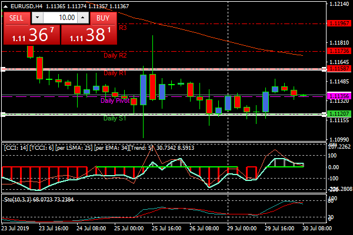The height and width of the screenshot is (235, 353).
Task: Decrease lot volume with the down arrow
Action: coord(35,18)
